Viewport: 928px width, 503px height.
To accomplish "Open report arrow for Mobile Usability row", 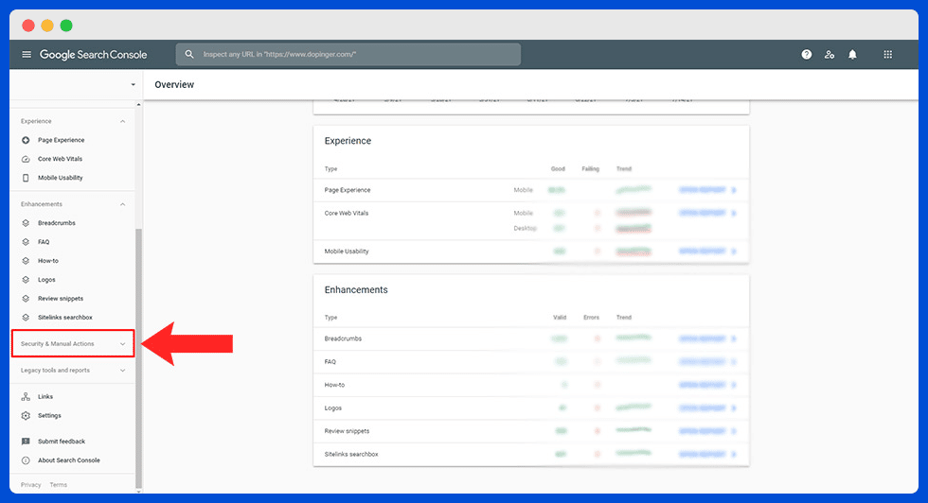I will (x=734, y=251).
